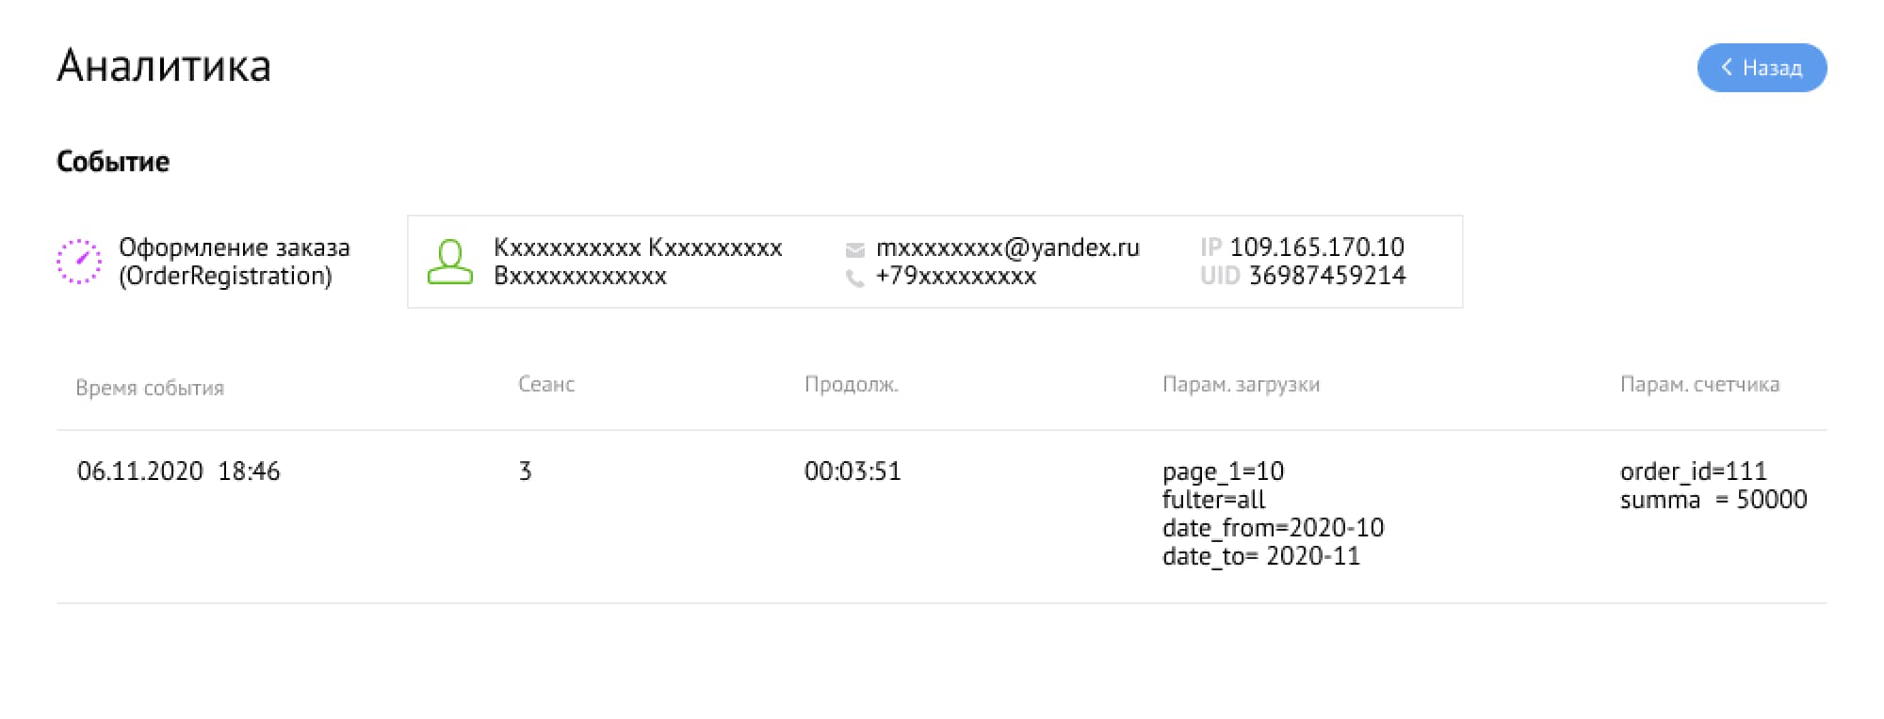The height and width of the screenshot is (719, 1884).
Task: Click the duration value 00:03:51
Action: (x=853, y=471)
